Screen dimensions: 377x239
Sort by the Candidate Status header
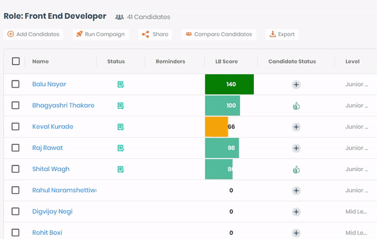click(x=292, y=62)
